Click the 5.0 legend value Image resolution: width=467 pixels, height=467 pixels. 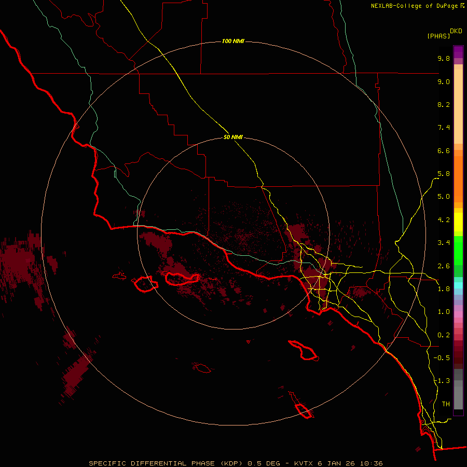pos(444,197)
